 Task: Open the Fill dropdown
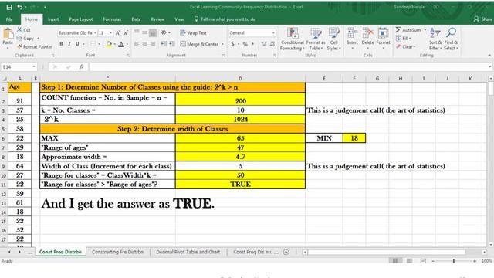[404, 38]
